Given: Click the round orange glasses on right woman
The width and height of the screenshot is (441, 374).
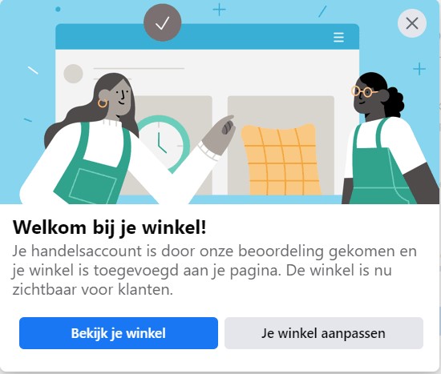Looking at the screenshot, I should 362,91.
